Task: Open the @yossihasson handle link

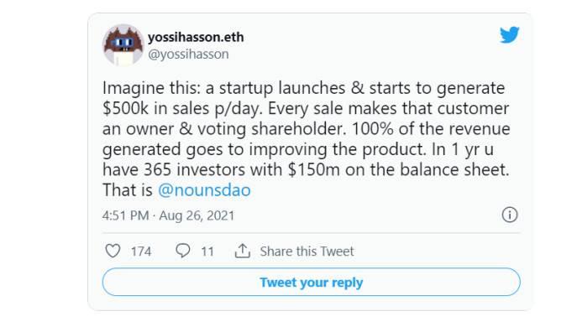Action: click(188, 54)
